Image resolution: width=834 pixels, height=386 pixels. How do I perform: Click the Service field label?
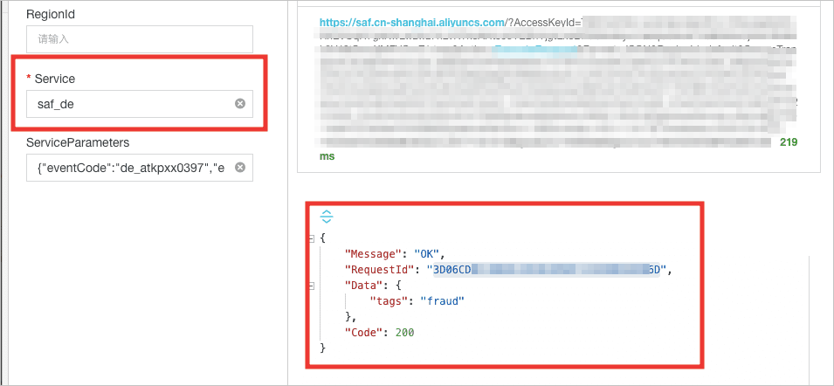click(54, 79)
